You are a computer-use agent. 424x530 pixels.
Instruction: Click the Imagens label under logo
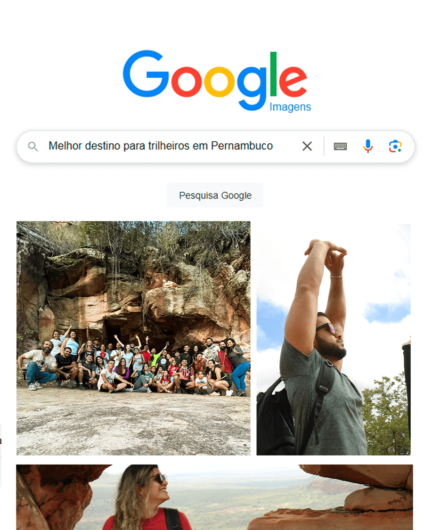290,107
